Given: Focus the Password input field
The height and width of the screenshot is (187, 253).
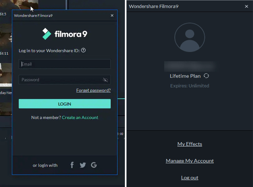Looking at the screenshot, I should click(59, 80).
